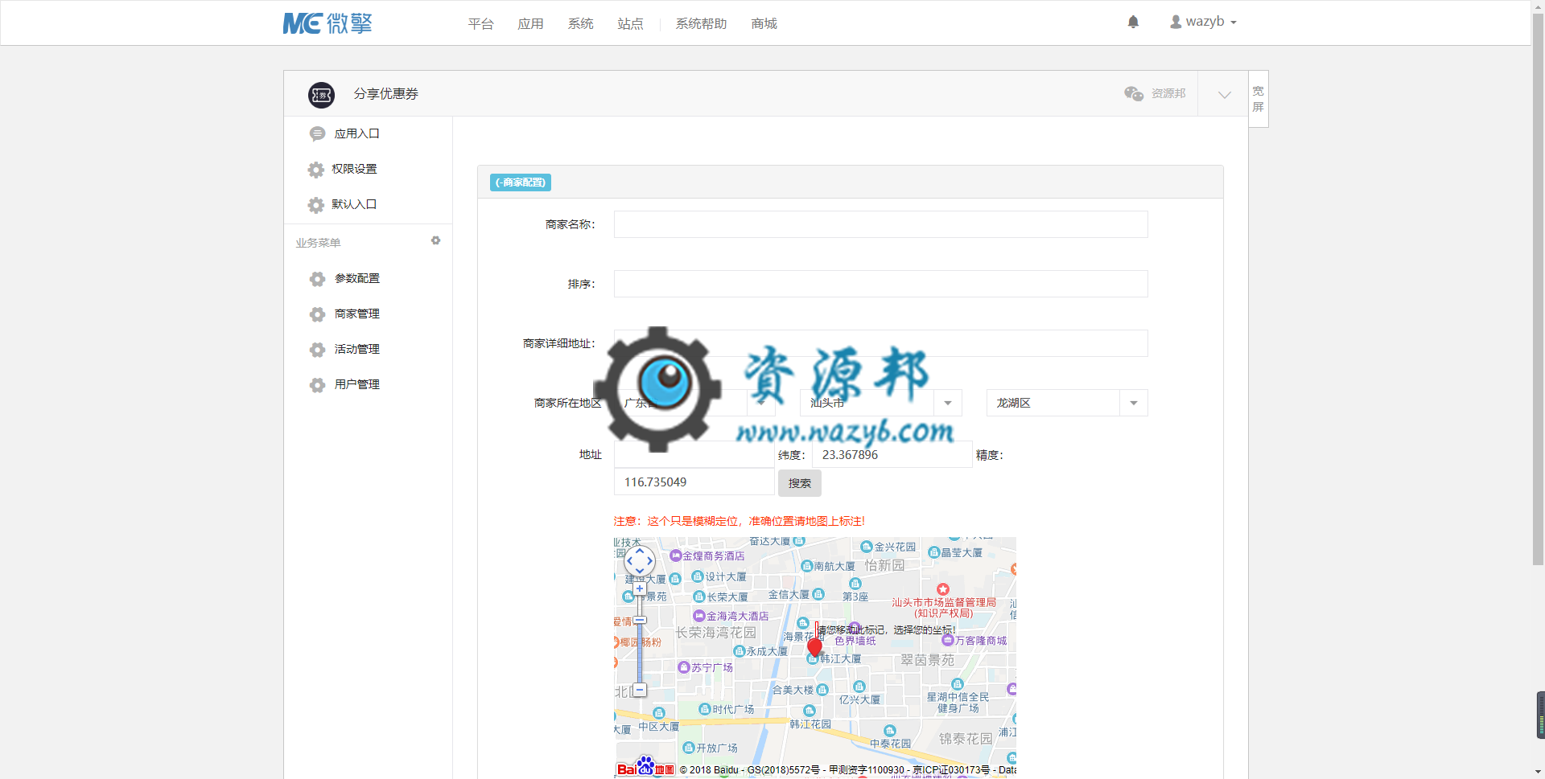Screen dimensions: 1545x779
Task: Click 金煌商务酒店 on the map
Action: coord(707,556)
